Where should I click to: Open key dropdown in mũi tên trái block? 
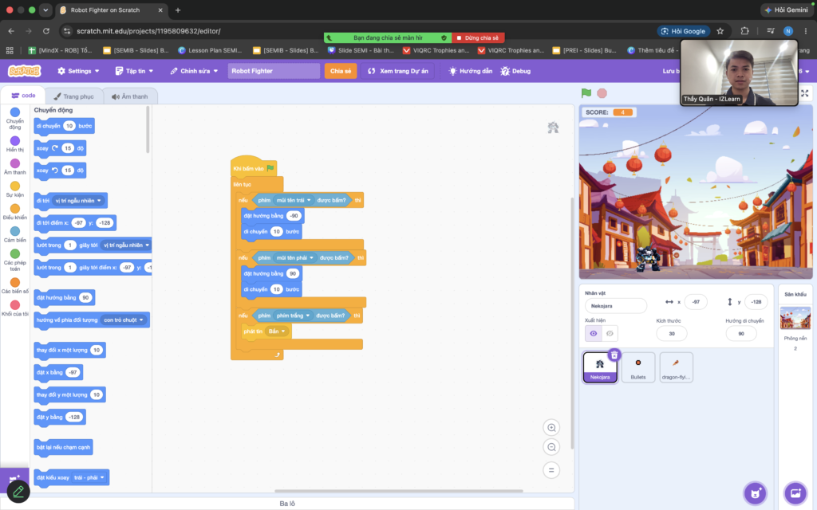(x=309, y=200)
